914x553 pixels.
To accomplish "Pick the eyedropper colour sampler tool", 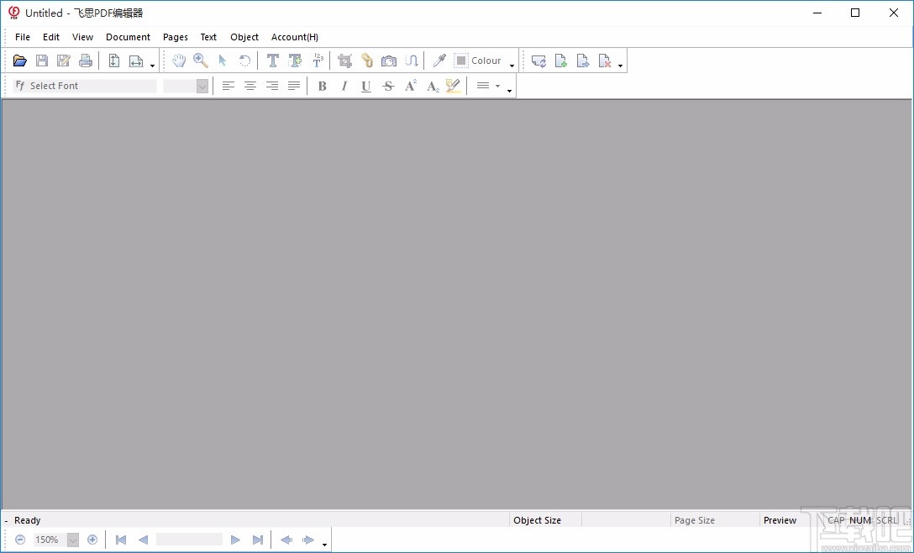I will 439,61.
